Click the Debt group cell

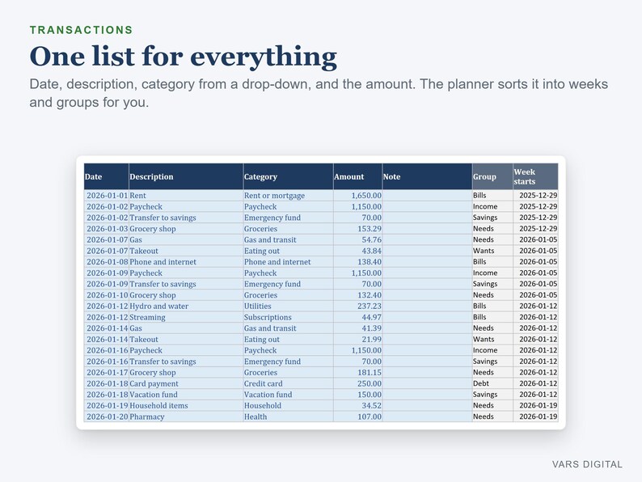pos(492,383)
